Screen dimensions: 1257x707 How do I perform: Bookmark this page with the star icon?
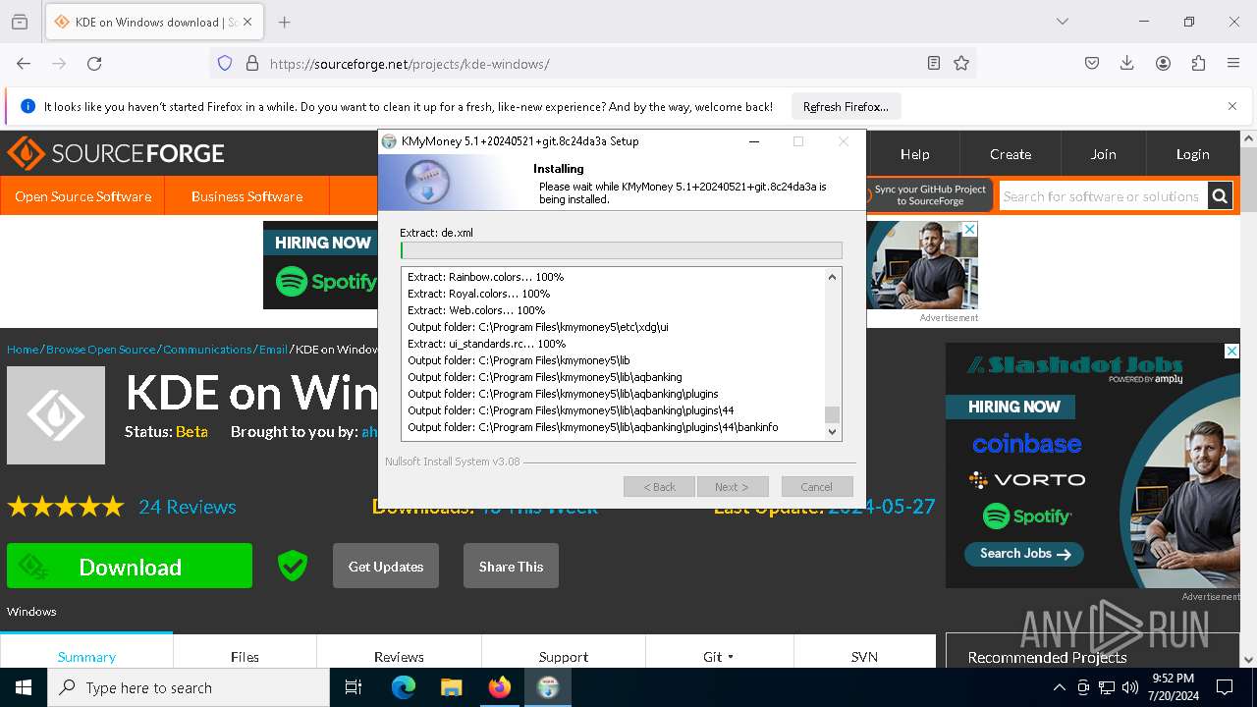tap(961, 63)
